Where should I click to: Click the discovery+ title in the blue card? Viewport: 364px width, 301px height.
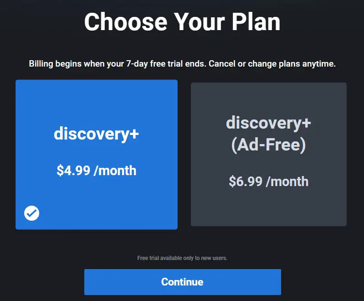(96, 134)
